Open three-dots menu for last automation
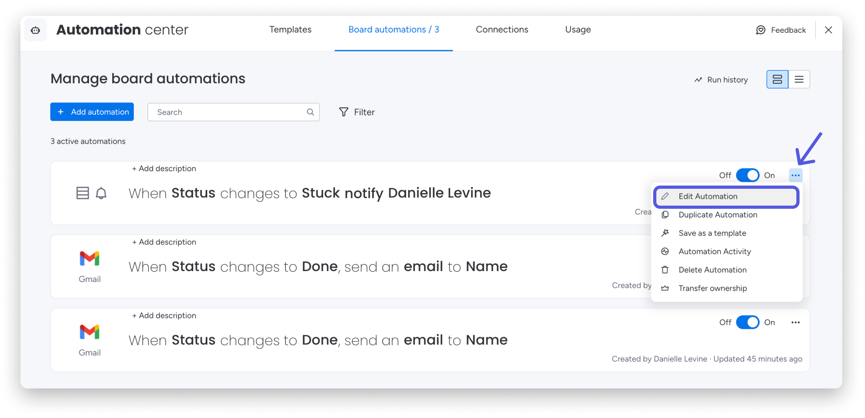 click(795, 322)
